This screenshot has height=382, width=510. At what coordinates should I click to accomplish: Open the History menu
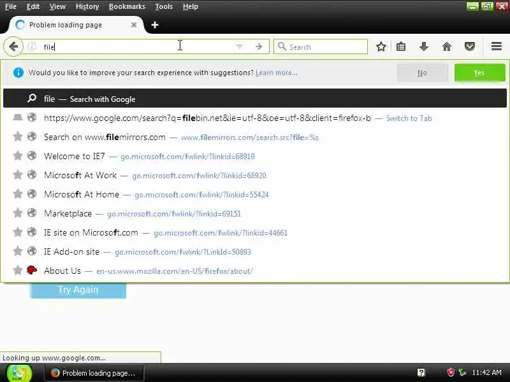(x=87, y=6)
